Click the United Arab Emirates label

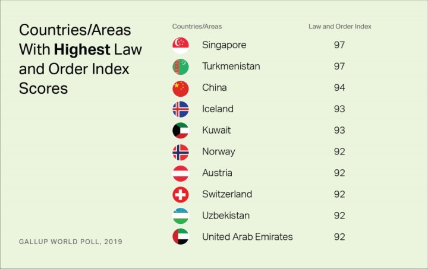(247, 237)
